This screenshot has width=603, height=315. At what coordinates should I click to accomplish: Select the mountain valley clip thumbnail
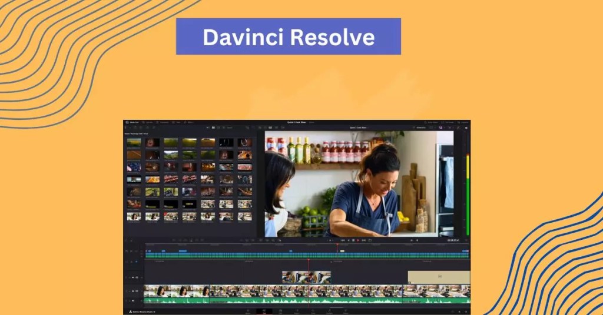(x=171, y=155)
